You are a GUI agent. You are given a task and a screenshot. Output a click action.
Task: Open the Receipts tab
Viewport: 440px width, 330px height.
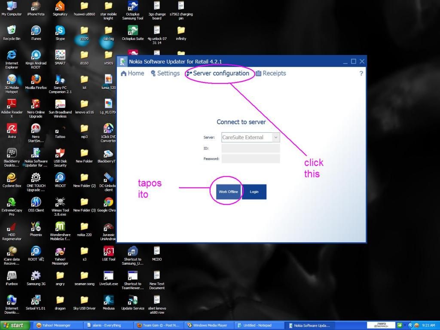coord(271,73)
